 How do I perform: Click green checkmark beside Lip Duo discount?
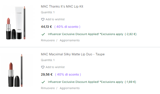click(43, 82)
